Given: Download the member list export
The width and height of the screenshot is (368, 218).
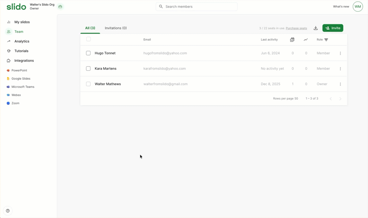Looking at the screenshot, I should [316, 28].
